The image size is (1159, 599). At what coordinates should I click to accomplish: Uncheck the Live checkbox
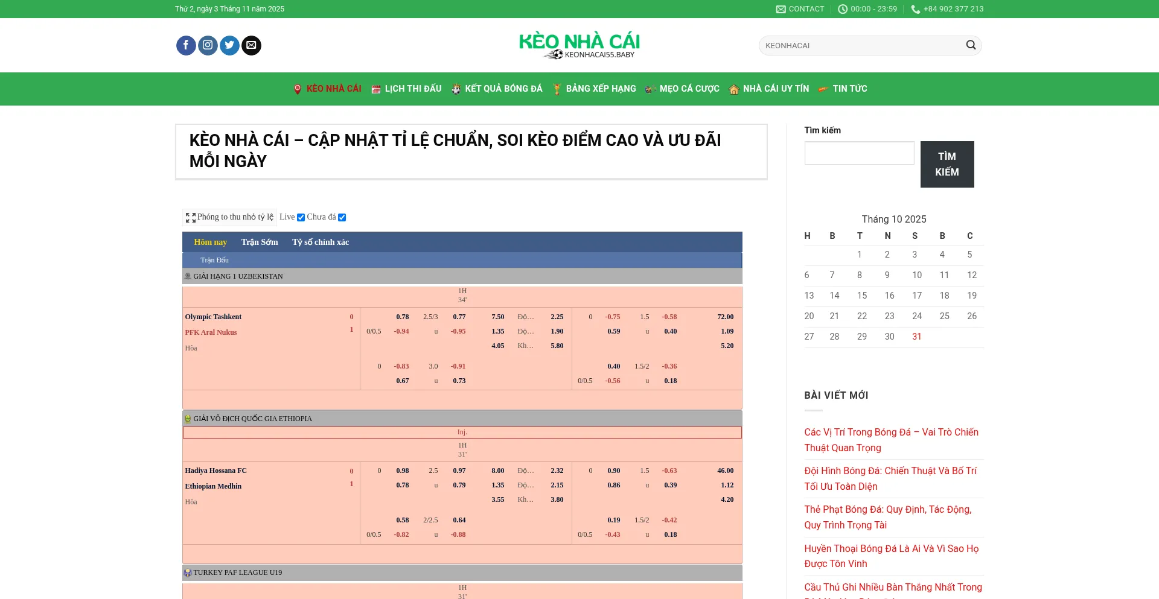tap(301, 218)
